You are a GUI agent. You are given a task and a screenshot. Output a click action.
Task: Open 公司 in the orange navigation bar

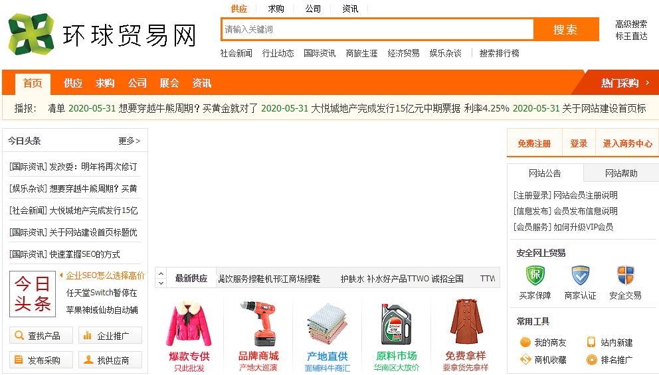pyautogui.click(x=138, y=83)
